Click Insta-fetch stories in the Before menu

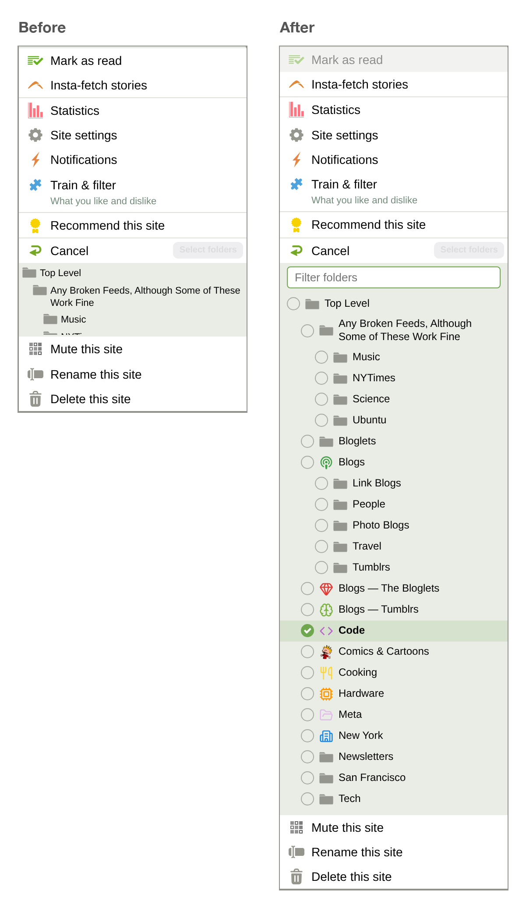pos(133,85)
